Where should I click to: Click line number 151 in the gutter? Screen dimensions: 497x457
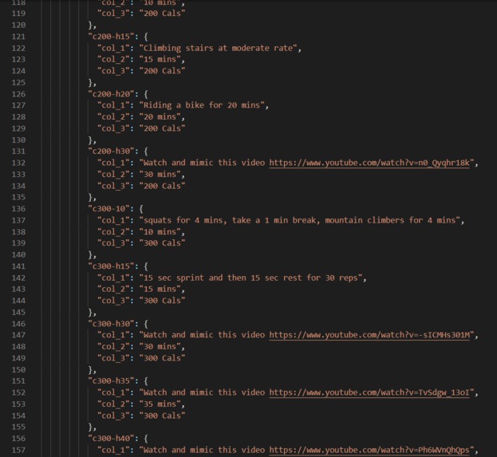(18, 381)
